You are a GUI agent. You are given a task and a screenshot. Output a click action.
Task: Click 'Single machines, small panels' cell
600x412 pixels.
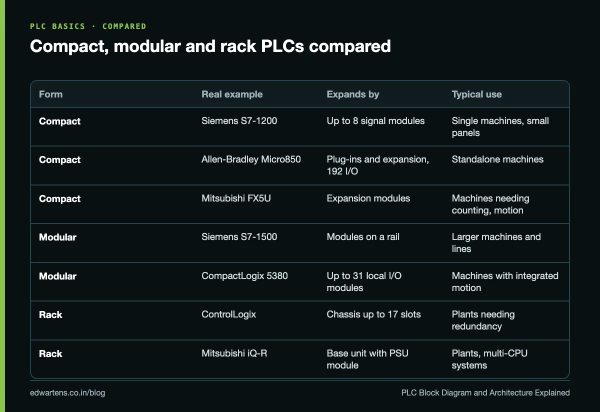click(500, 127)
